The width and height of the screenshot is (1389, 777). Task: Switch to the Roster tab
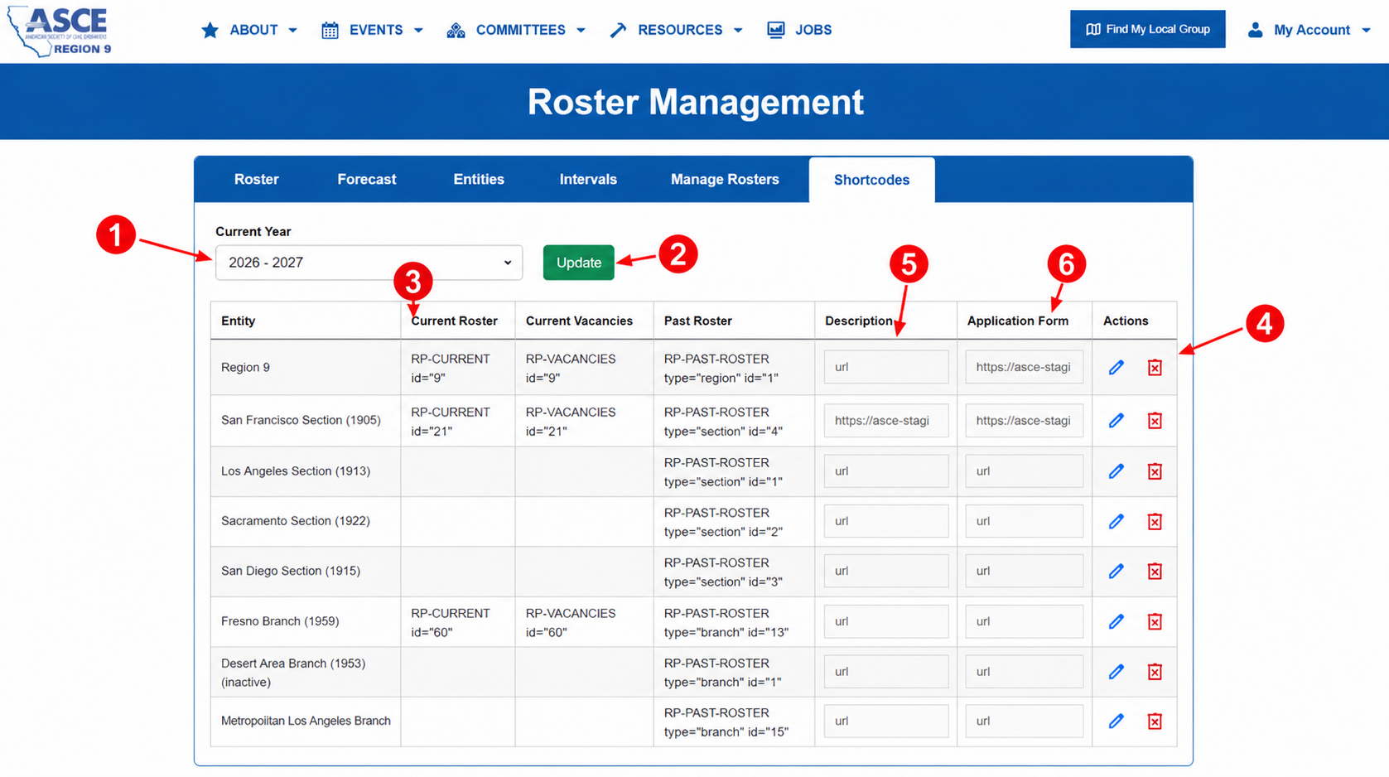click(257, 180)
